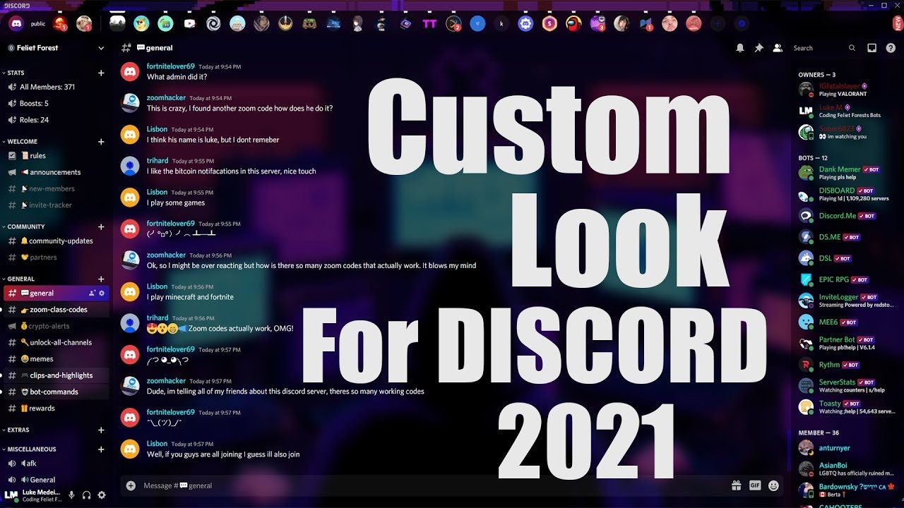This screenshot has height=508, width=904.
Task: Click Lisbon's name on the 9:57 PM message
Action: 157,444
